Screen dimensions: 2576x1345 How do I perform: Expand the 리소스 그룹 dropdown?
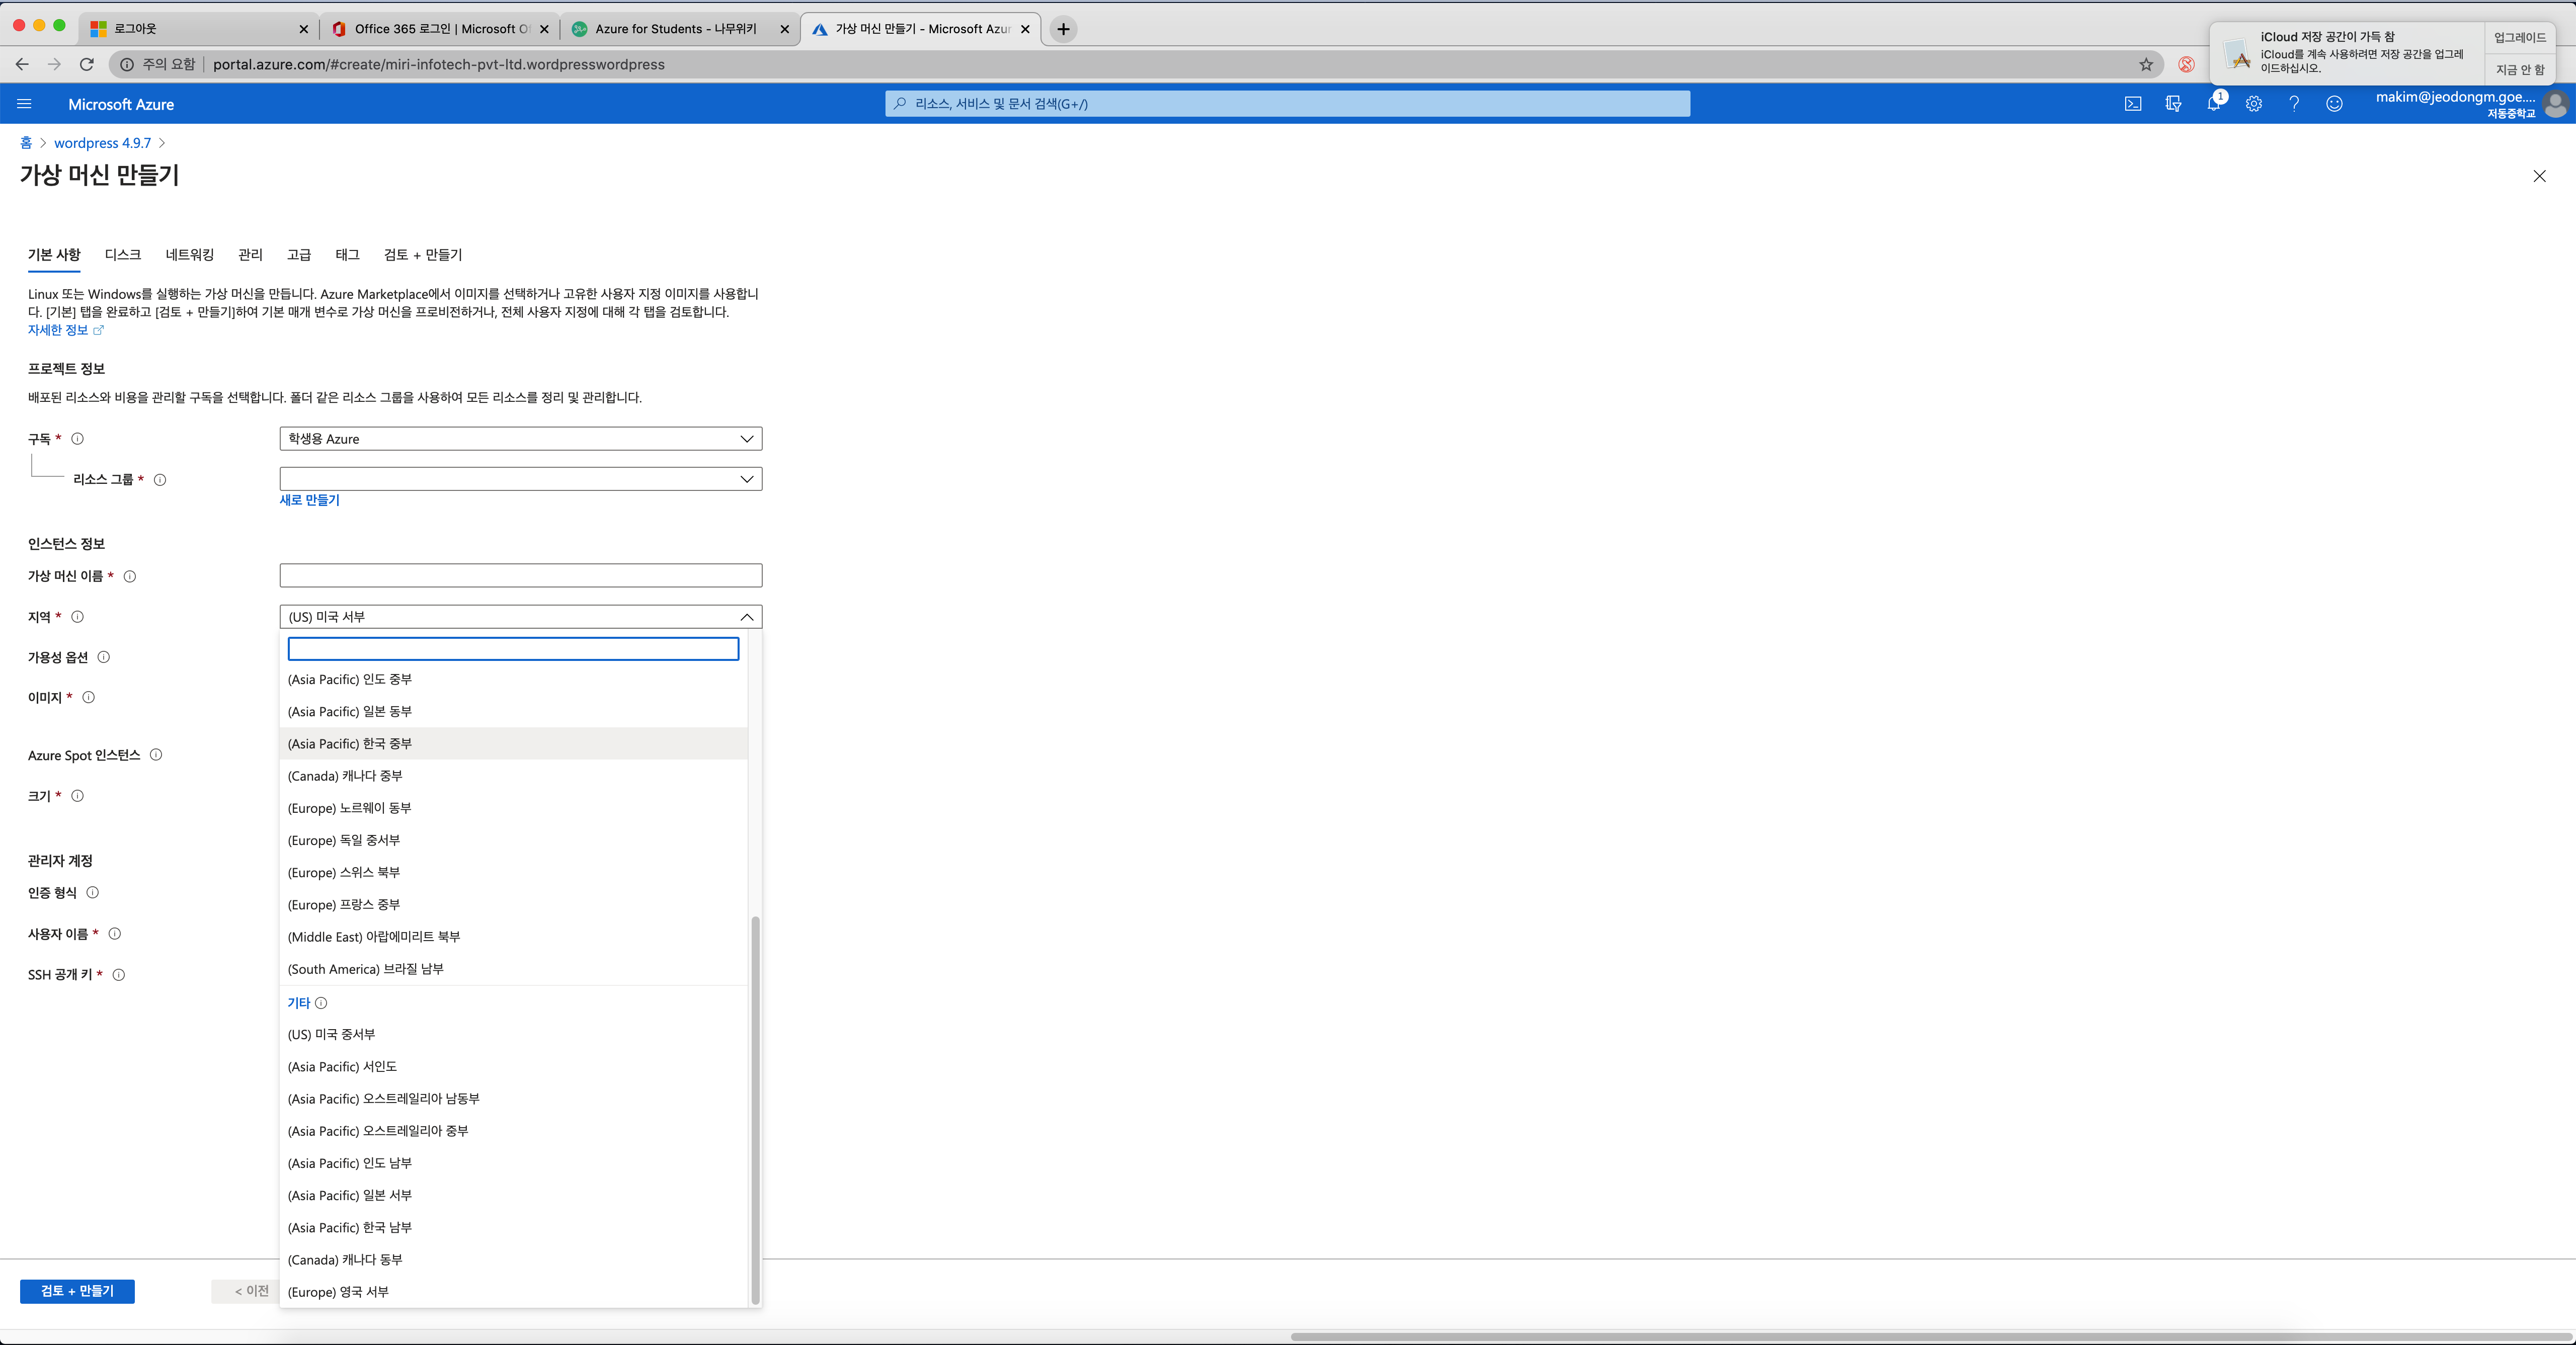pyautogui.click(x=520, y=479)
